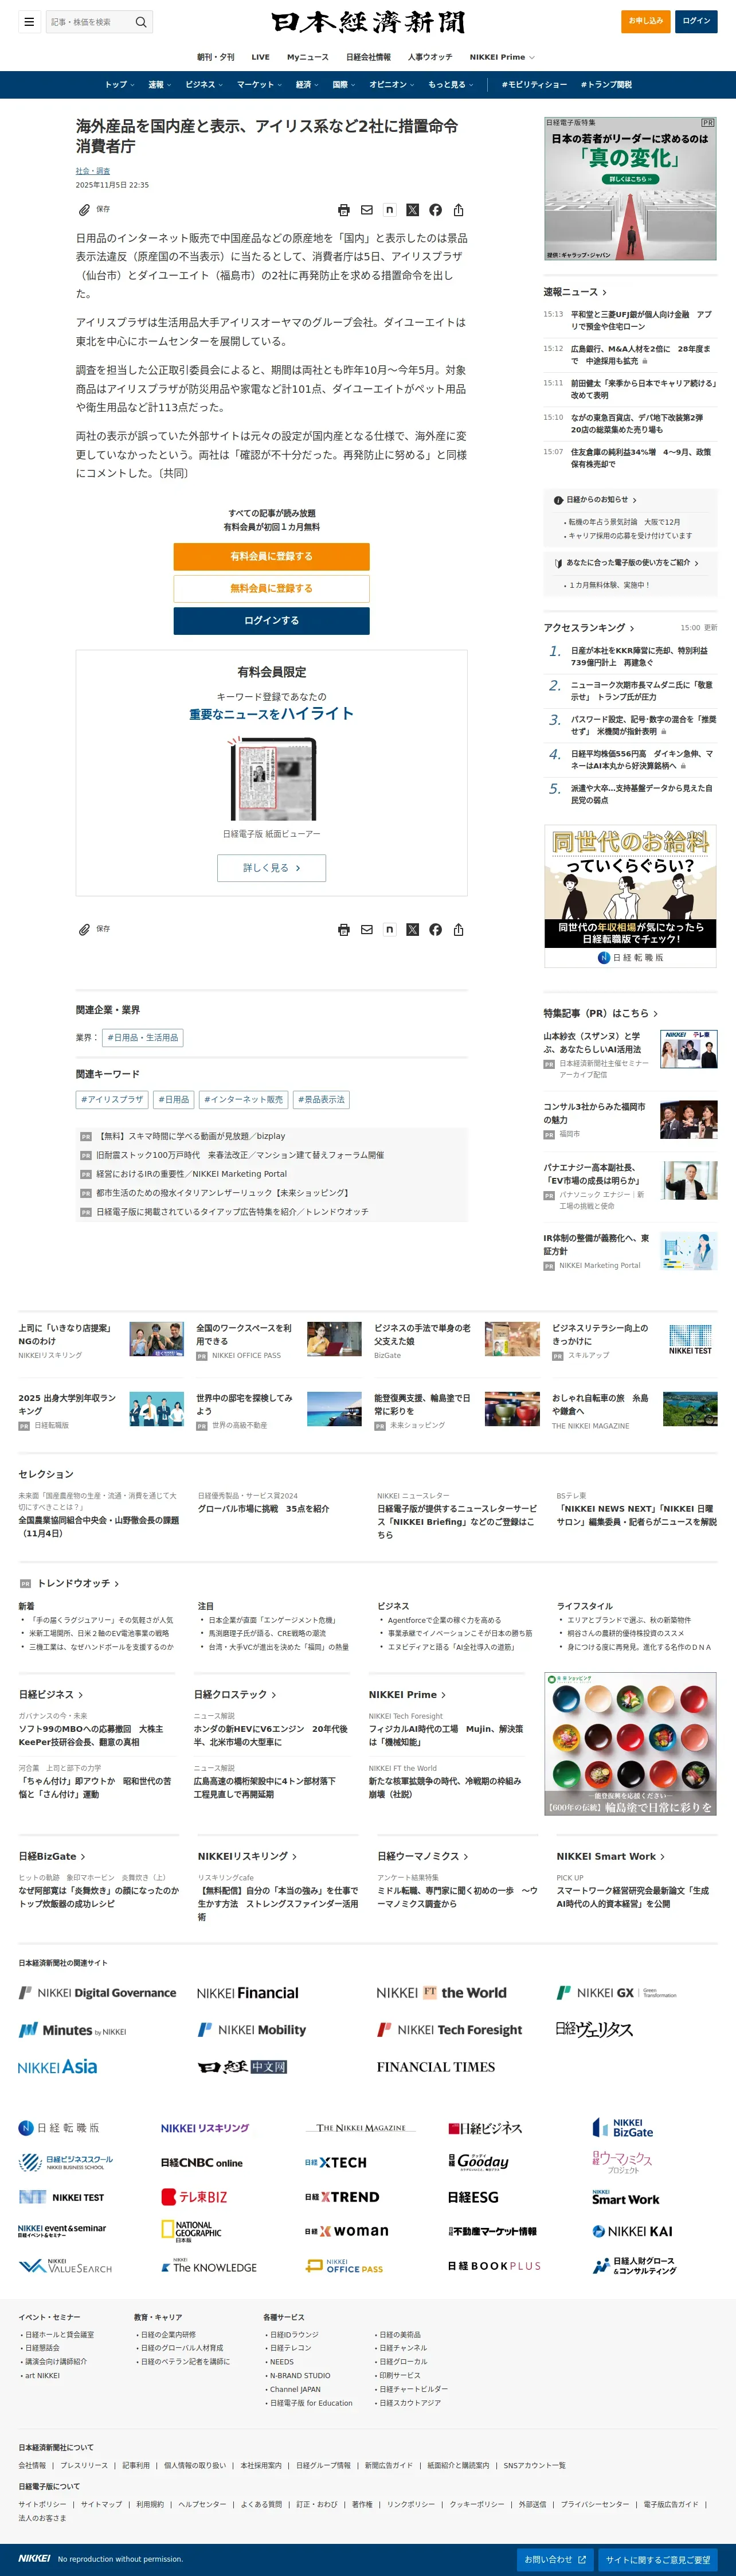Open the テレ東BIZ logo link
This screenshot has height=2576, width=736.
point(195,2197)
